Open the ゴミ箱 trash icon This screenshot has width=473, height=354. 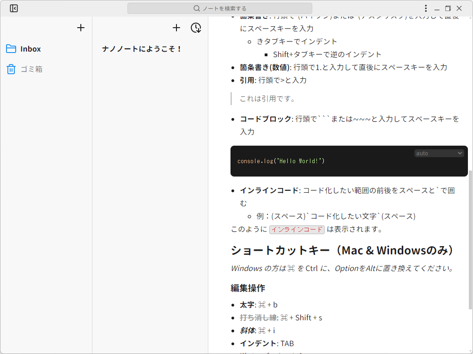pos(11,69)
